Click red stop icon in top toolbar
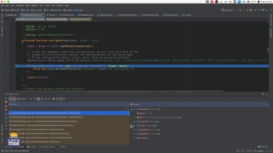Image resolution: width=273 pixels, height=153 pixels. [x=251, y=10]
